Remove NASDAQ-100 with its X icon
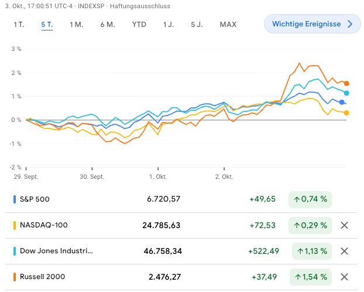The image size is (364, 292). point(344,225)
